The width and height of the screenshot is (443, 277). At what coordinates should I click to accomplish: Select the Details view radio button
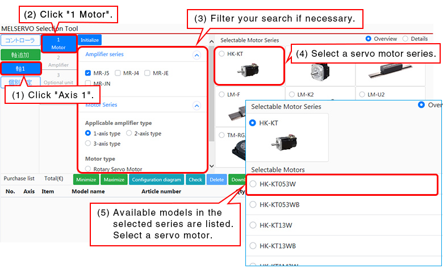[405, 39]
